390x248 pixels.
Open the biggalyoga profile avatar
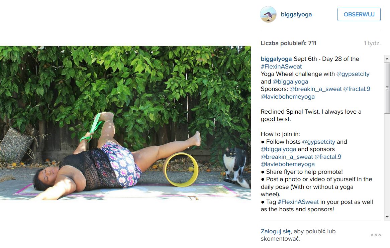click(268, 14)
